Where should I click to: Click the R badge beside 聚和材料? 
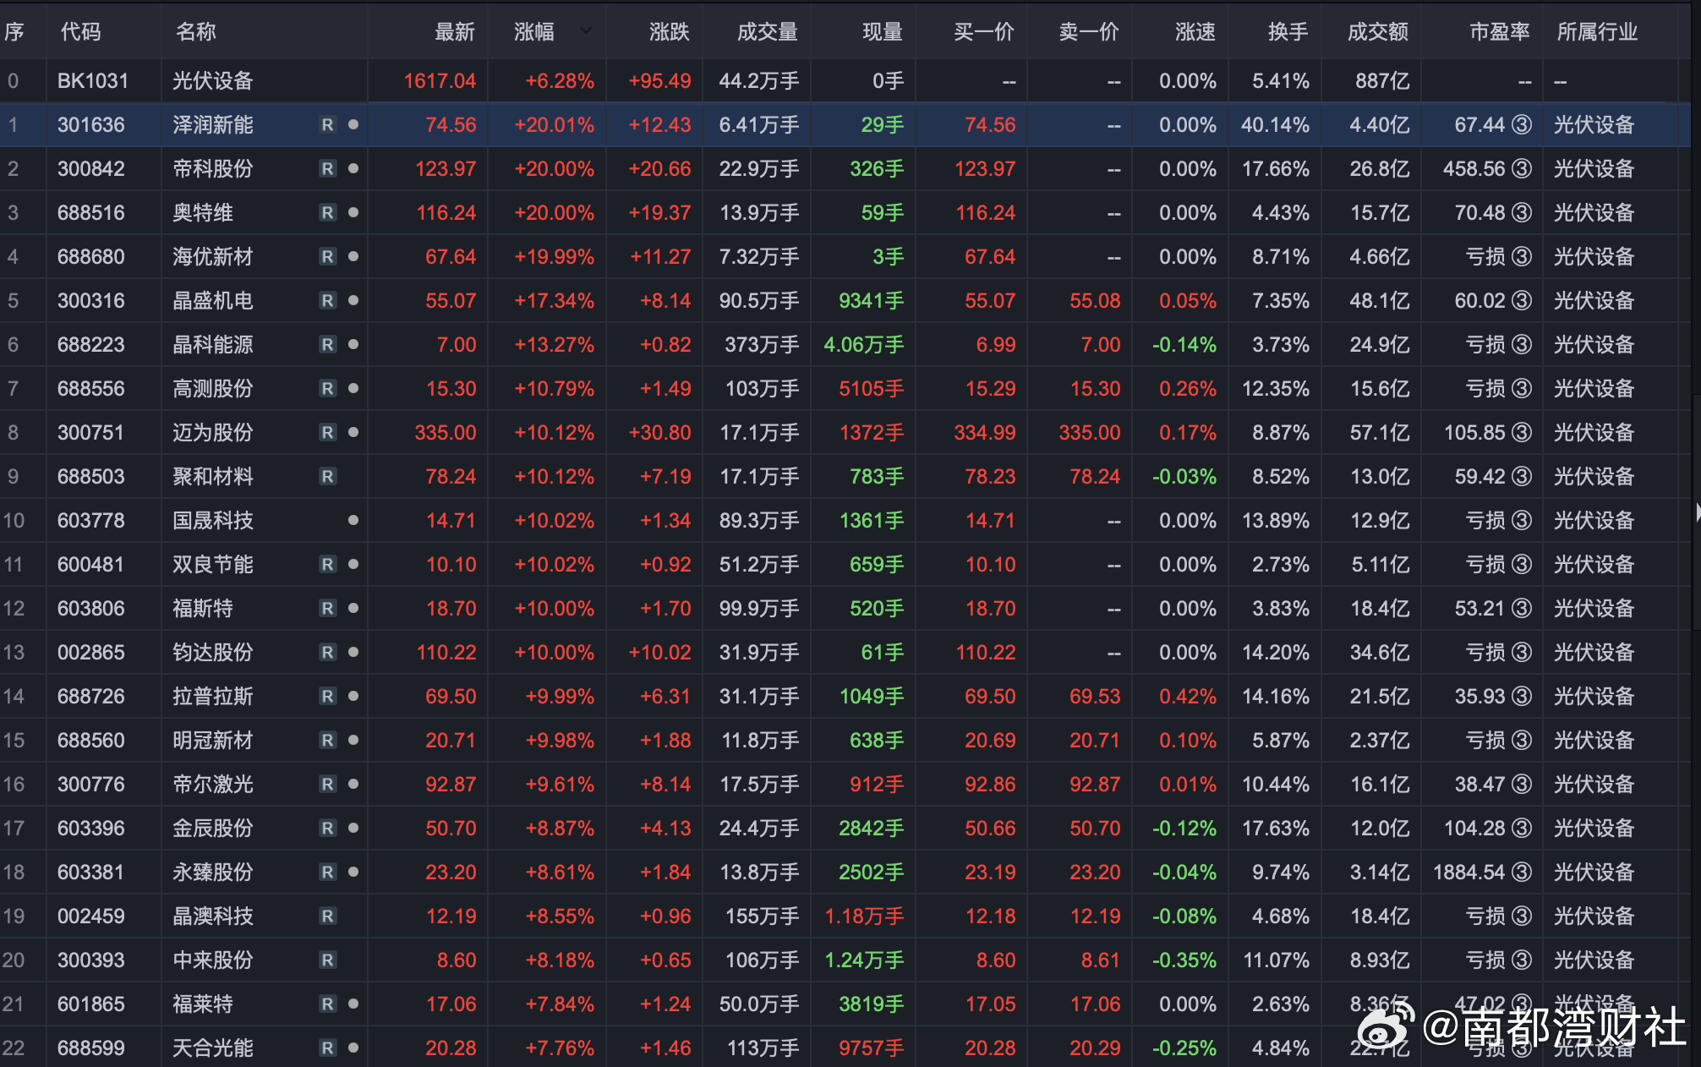coord(327,477)
